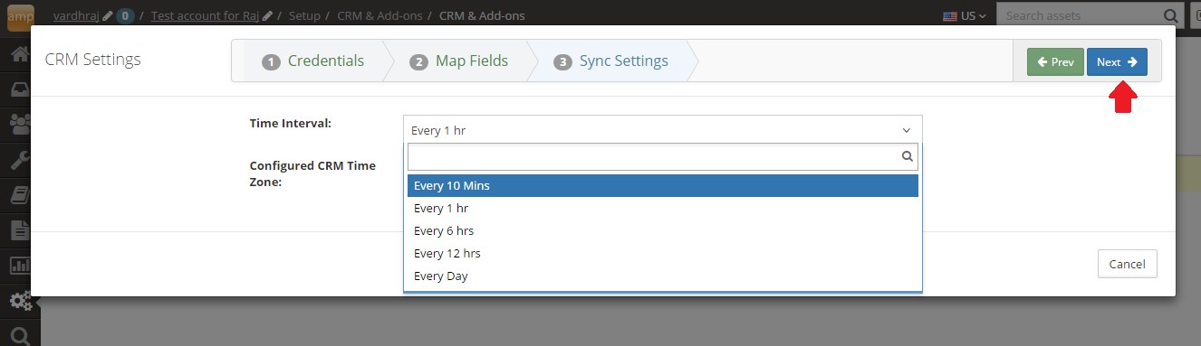The image size is (1201, 346).
Task: Open the magnifier Search sidebar icon
Action: point(20,336)
